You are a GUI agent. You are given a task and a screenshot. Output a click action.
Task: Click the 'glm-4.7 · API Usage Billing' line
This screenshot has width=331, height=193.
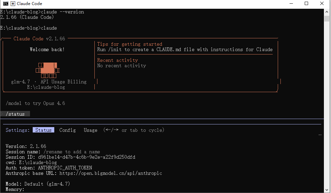click(x=49, y=82)
